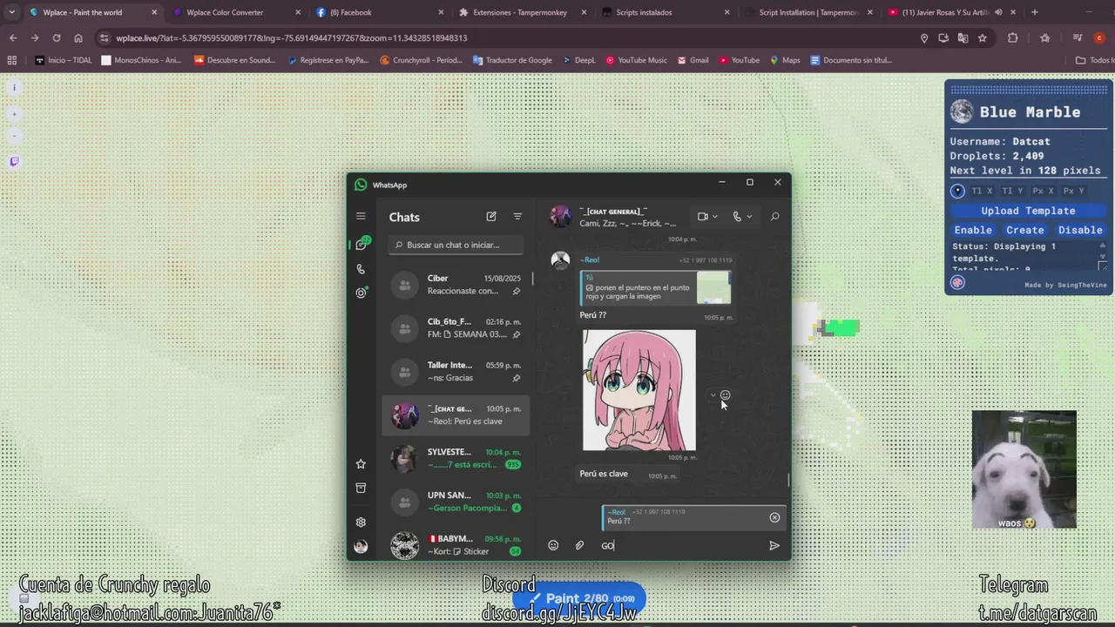Open a new browser tab
The height and width of the screenshot is (627, 1115).
click(1035, 12)
